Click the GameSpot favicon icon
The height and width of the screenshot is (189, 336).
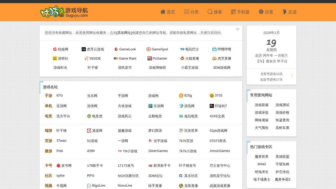pos(149,49)
